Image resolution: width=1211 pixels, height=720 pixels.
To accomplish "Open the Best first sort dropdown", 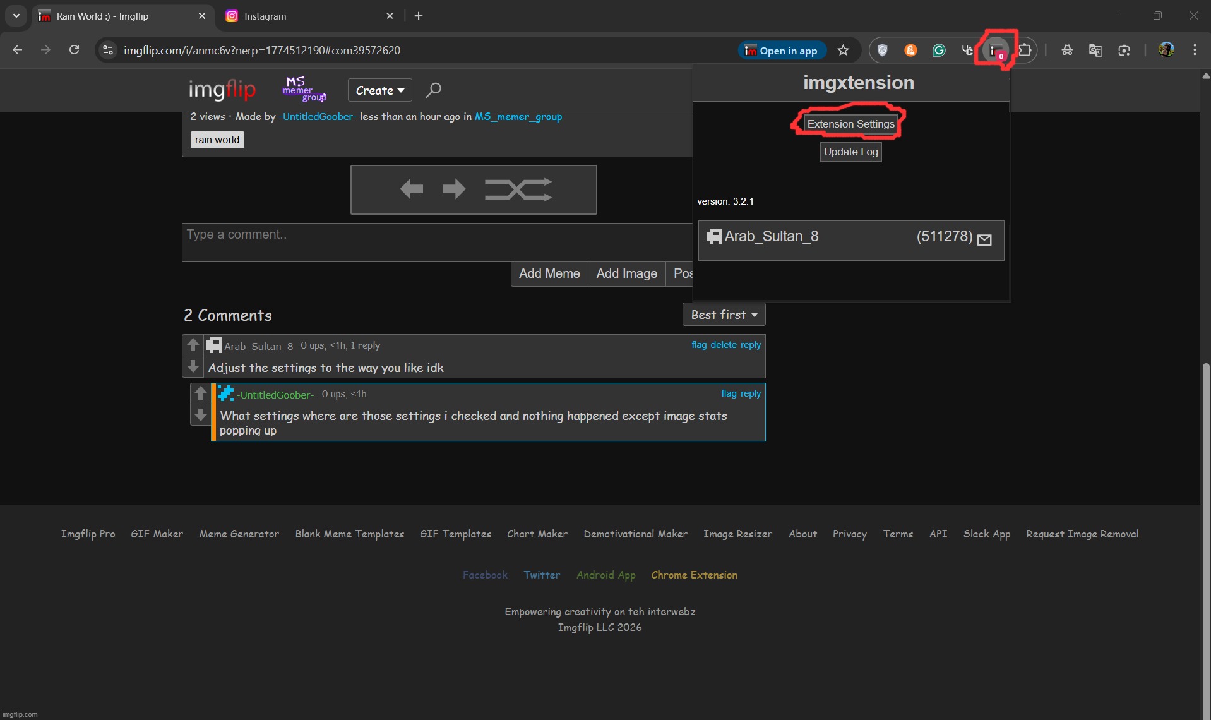I will coord(724,315).
